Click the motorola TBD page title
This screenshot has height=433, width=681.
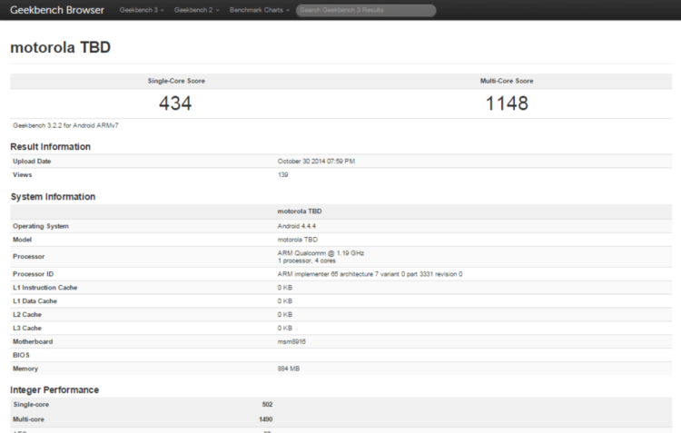tap(60, 46)
